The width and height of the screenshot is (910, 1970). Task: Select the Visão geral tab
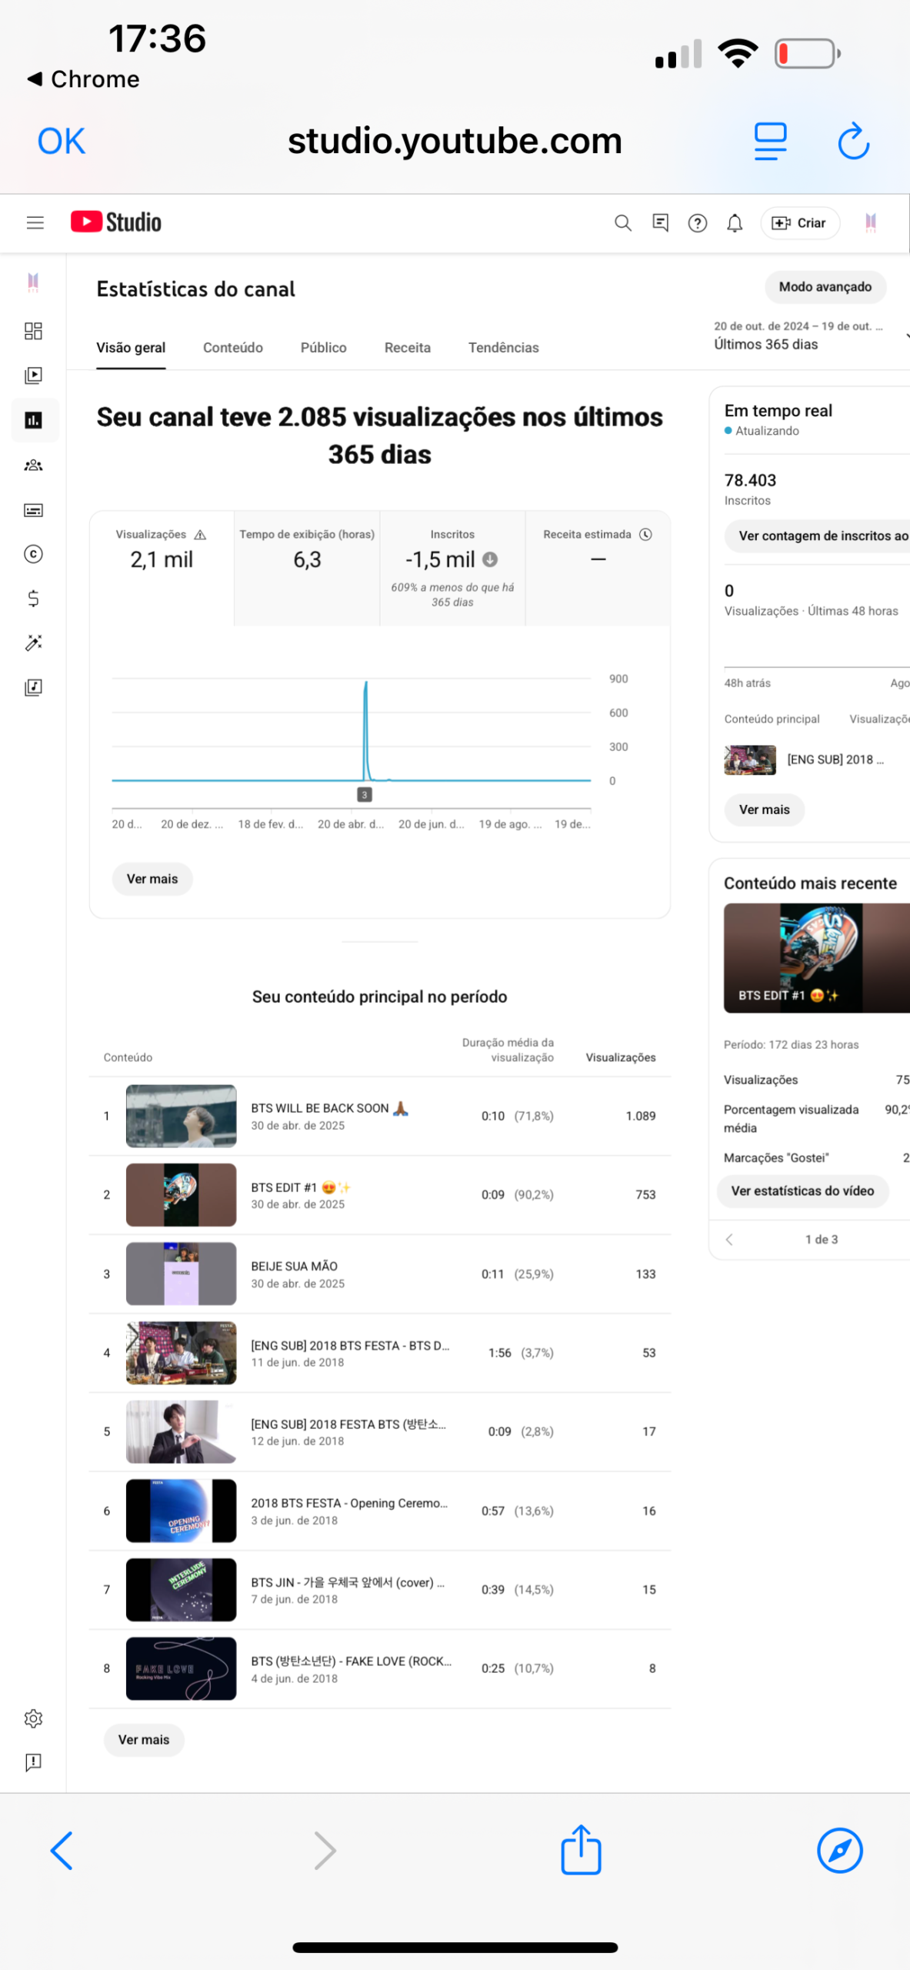[x=131, y=348]
